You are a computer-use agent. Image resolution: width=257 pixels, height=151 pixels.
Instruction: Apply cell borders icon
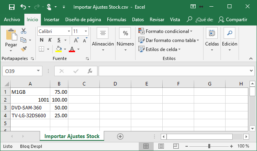(42, 49)
